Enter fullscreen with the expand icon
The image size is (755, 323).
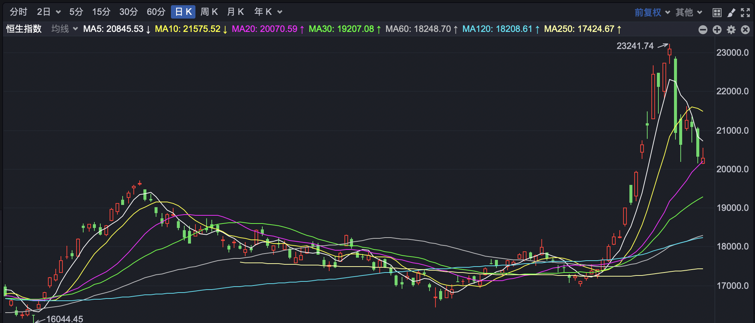coord(745,13)
